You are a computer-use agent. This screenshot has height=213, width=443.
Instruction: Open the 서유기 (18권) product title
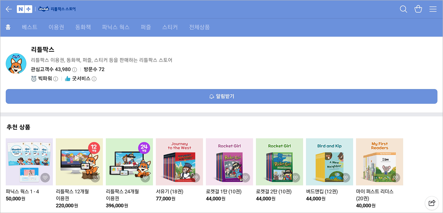tap(170, 192)
